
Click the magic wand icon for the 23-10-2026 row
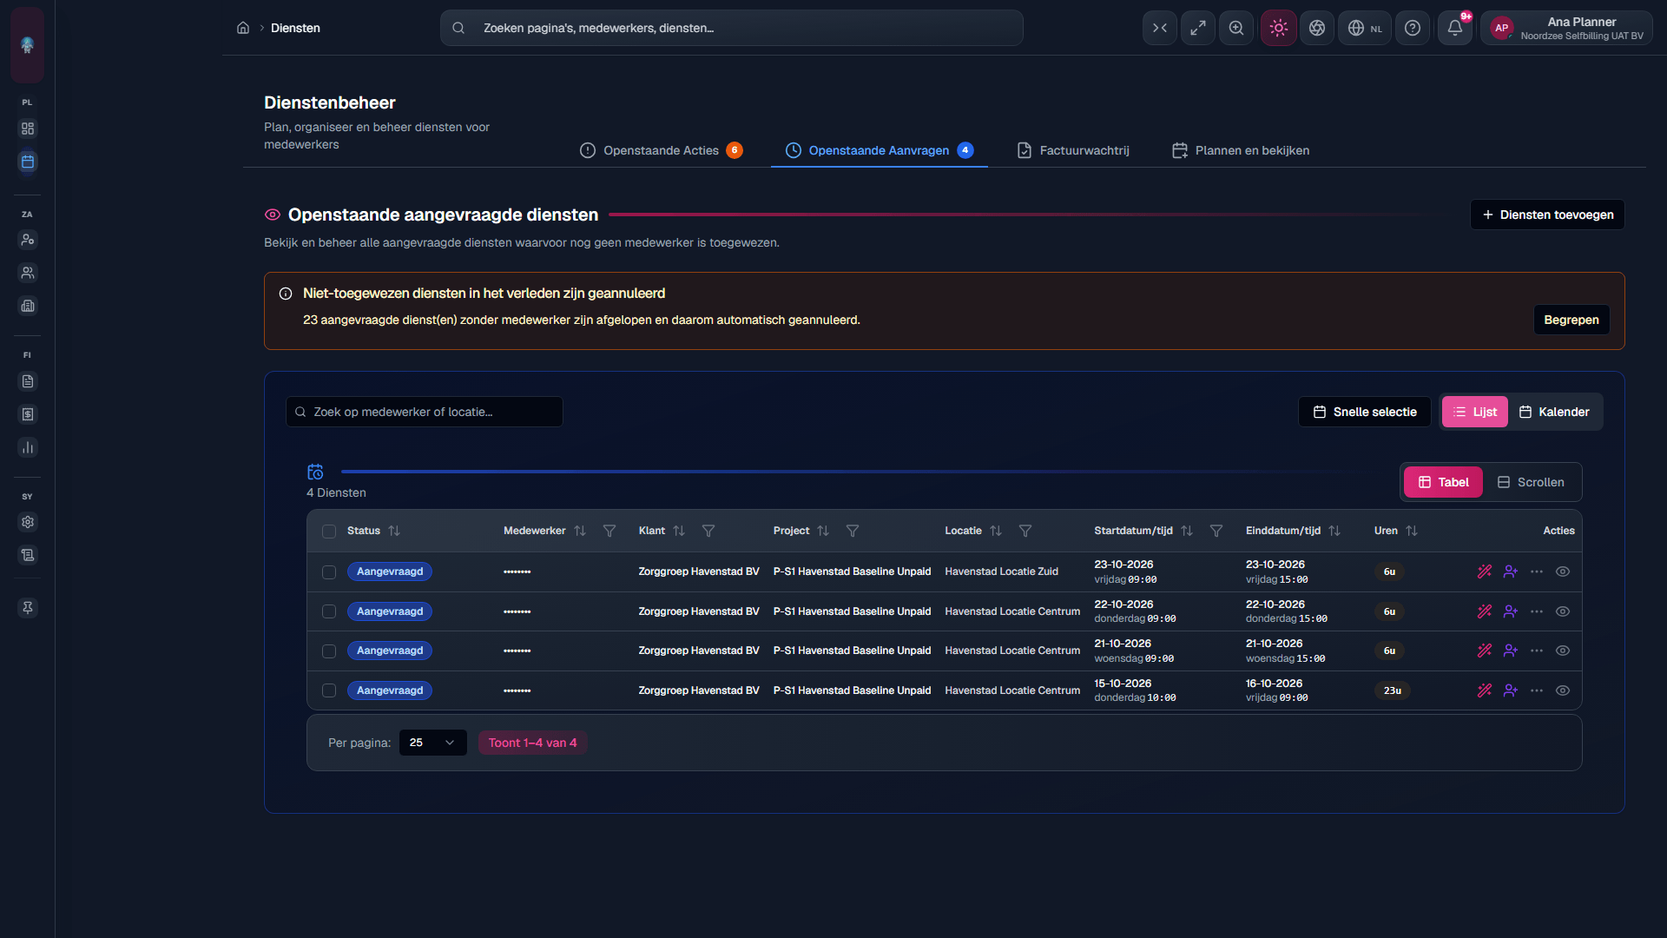pos(1485,571)
